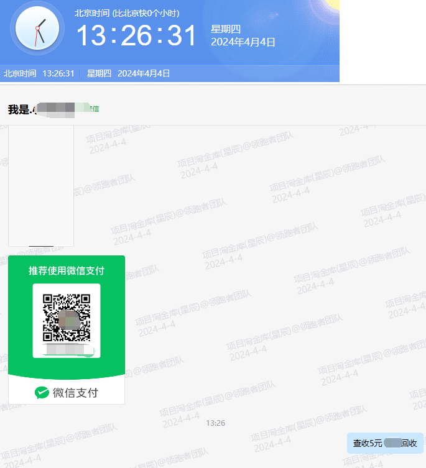This screenshot has width=426, height=468.
Task: Click the 推荐使用微信支付 heading on the QR card
Action: (x=67, y=271)
